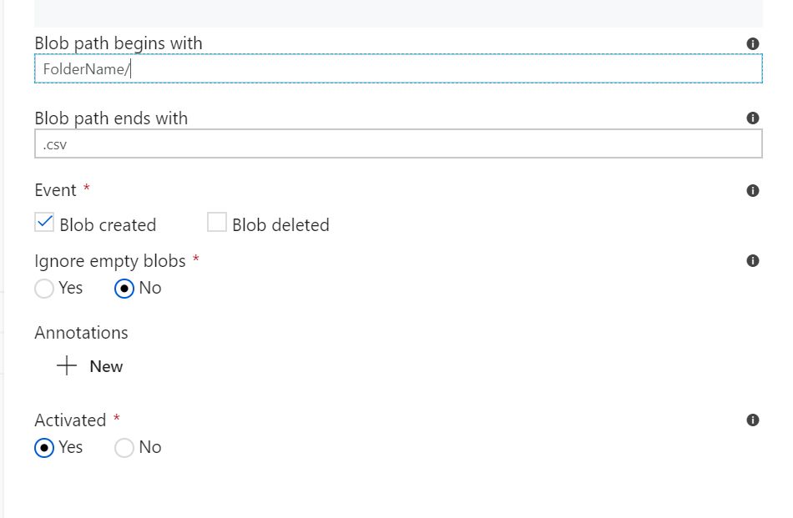Click info icon for Activated setting
Image resolution: width=793 pixels, height=518 pixels.
pyautogui.click(x=752, y=420)
